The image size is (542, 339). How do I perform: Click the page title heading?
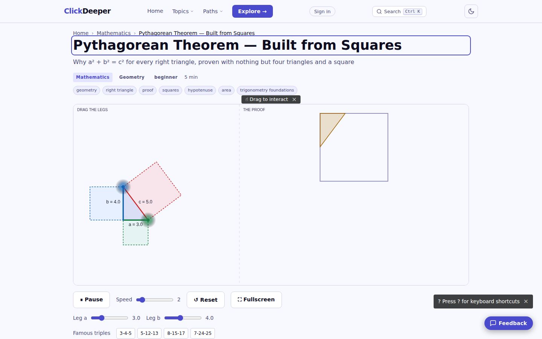pyautogui.click(x=271, y=45)
